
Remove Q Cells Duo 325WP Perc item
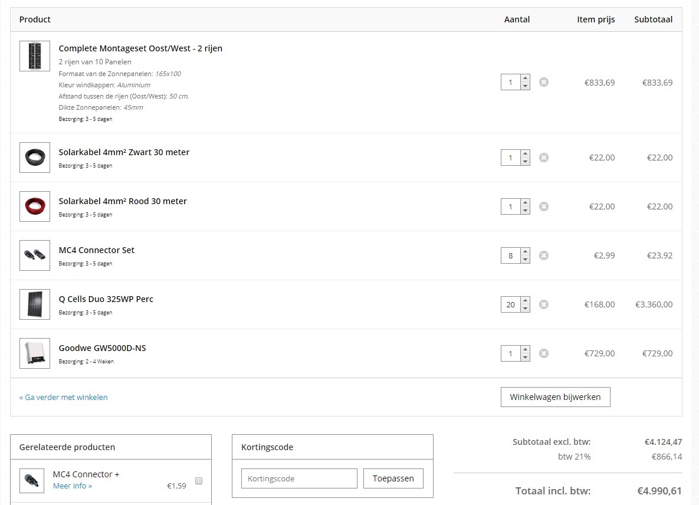click(544, 304)
